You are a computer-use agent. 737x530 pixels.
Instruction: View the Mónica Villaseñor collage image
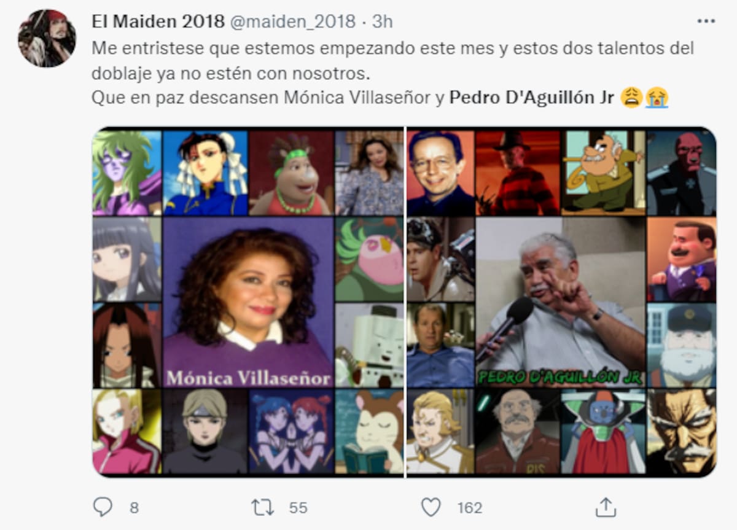click(248, 302)
